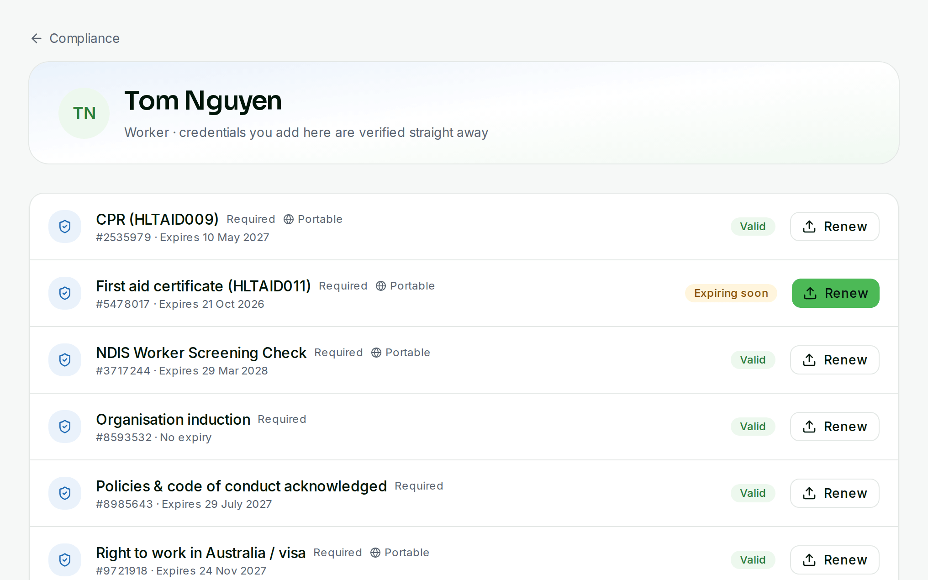Click the Valid badge on NDIS Screening row
Viewport: 928px width, 580px height.
tap(753, 360)
